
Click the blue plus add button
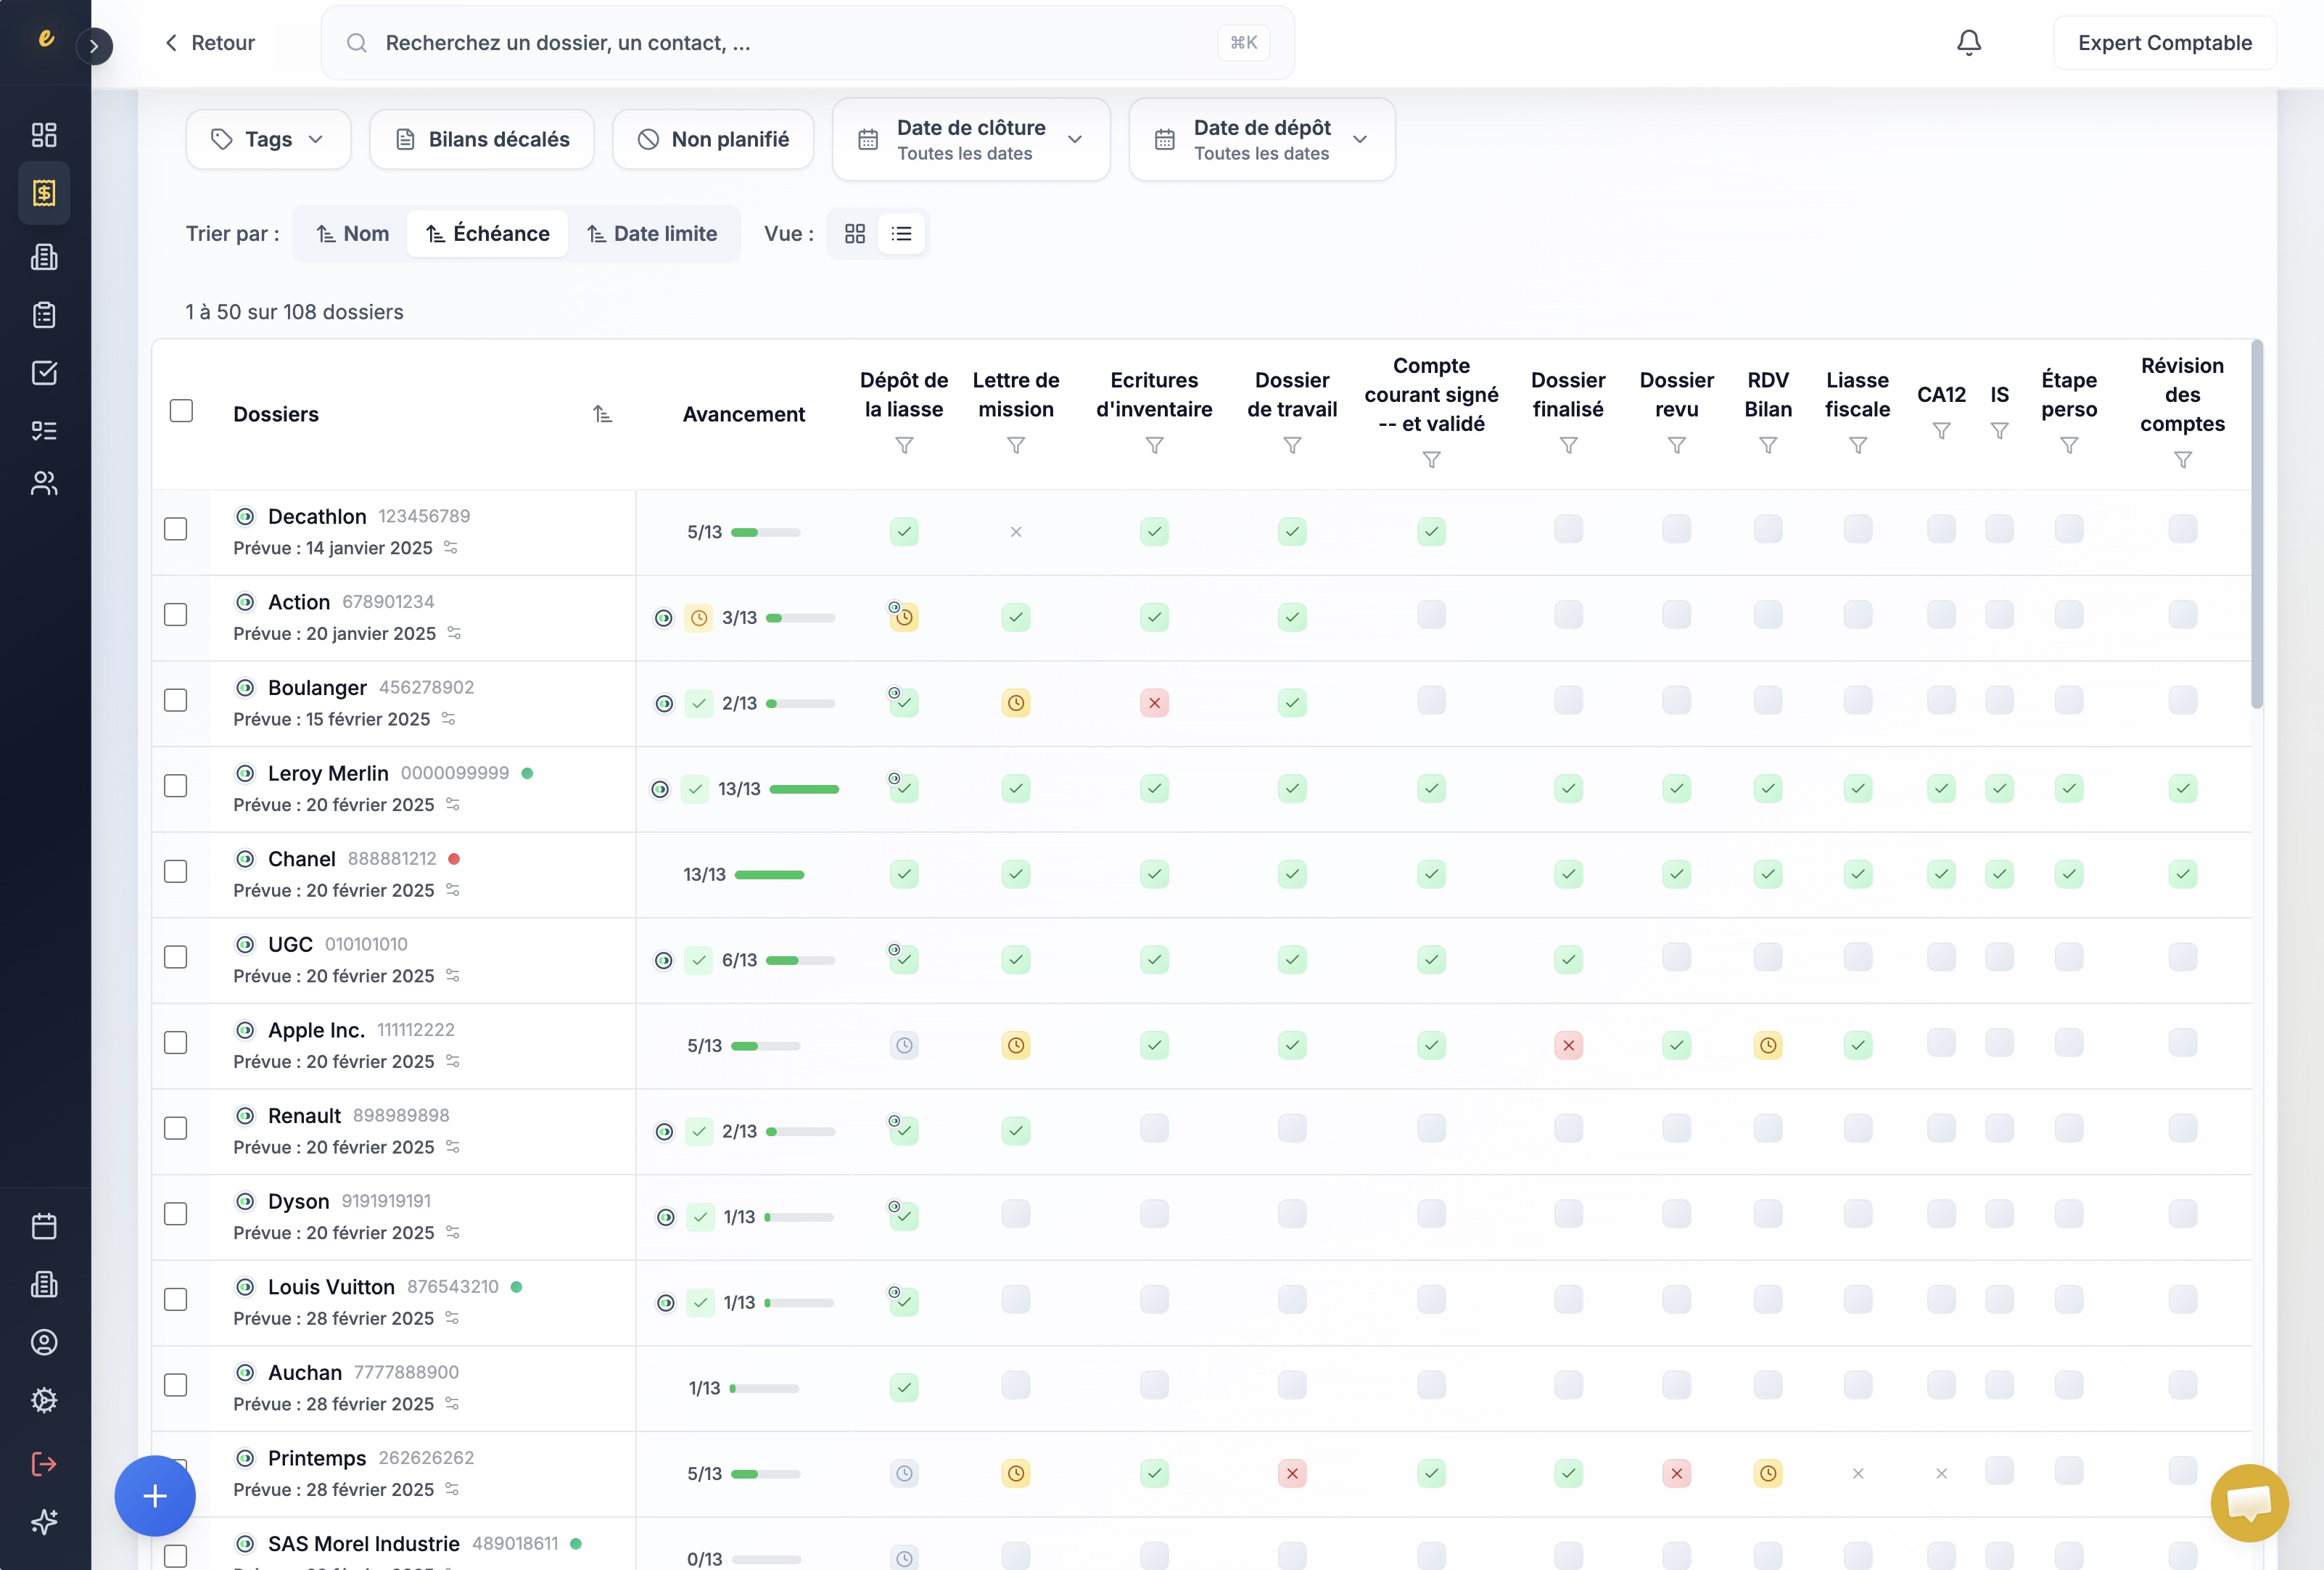(x=155, y=1496)
